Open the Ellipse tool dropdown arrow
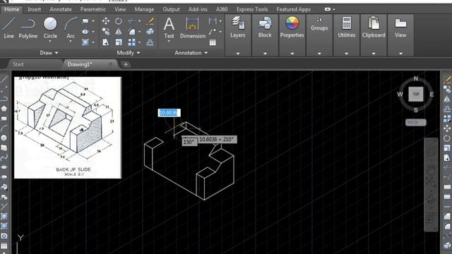 [93, 32]
